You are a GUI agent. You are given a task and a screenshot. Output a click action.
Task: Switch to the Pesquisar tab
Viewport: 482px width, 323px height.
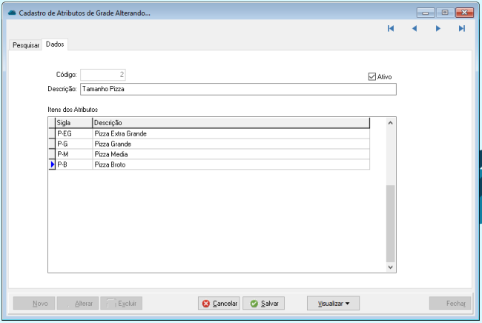pyautogui.click(x=26, y=45)
